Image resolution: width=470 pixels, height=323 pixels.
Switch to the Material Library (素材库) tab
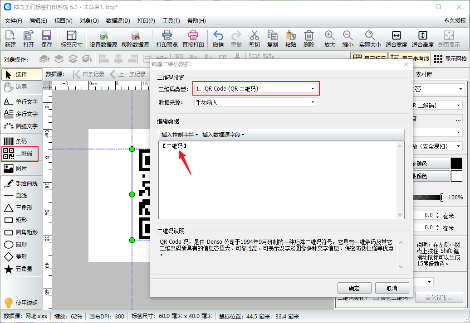pos(424,74)
